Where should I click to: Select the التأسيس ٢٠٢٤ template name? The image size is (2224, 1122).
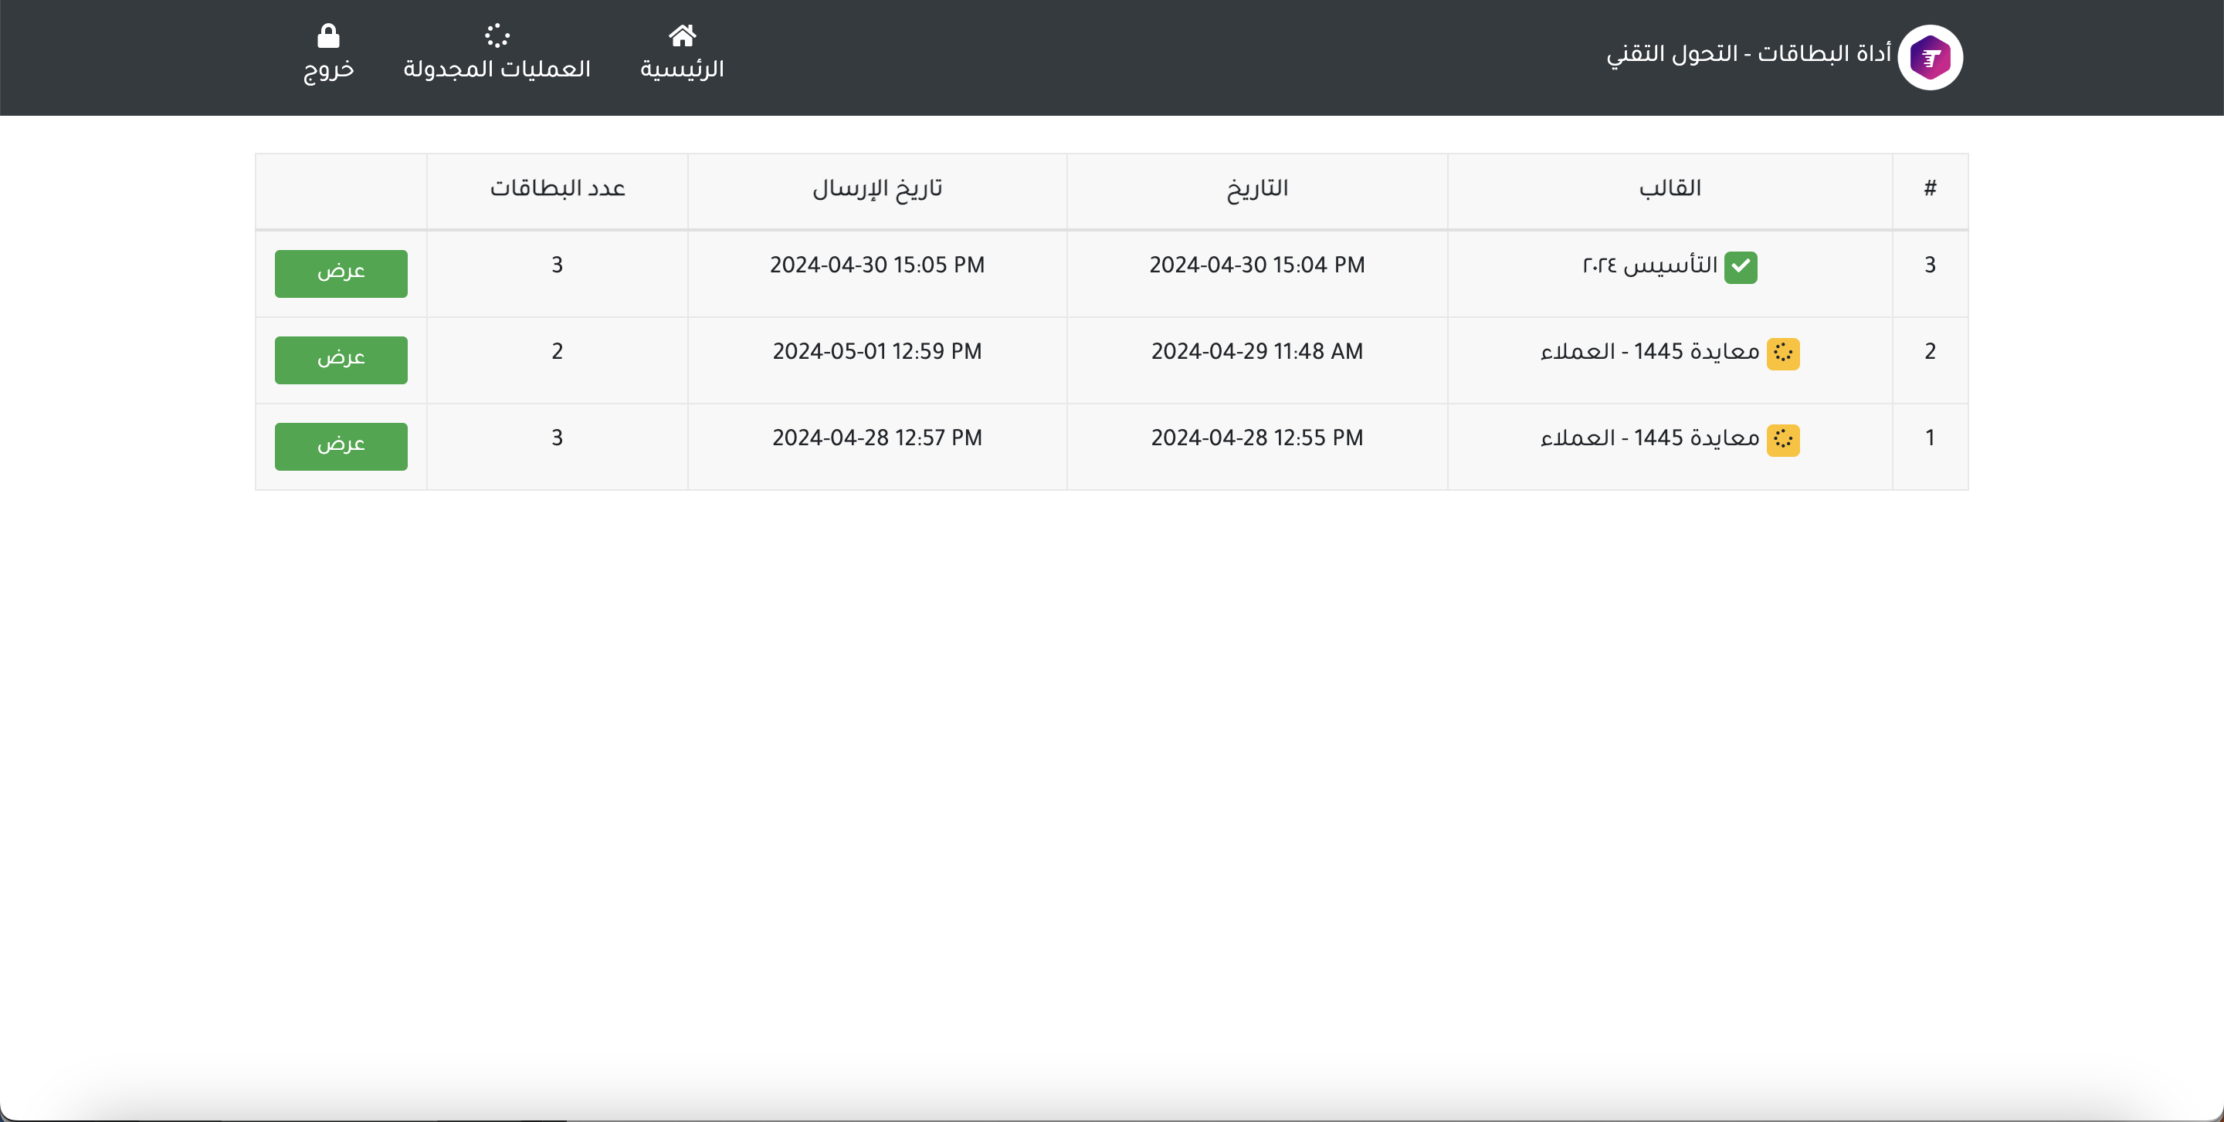pyautogui.click(x=1649, y=265)
